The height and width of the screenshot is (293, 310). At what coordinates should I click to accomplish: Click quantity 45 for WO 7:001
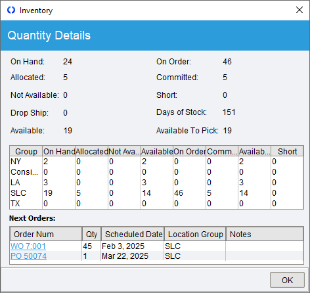point(87,246)
